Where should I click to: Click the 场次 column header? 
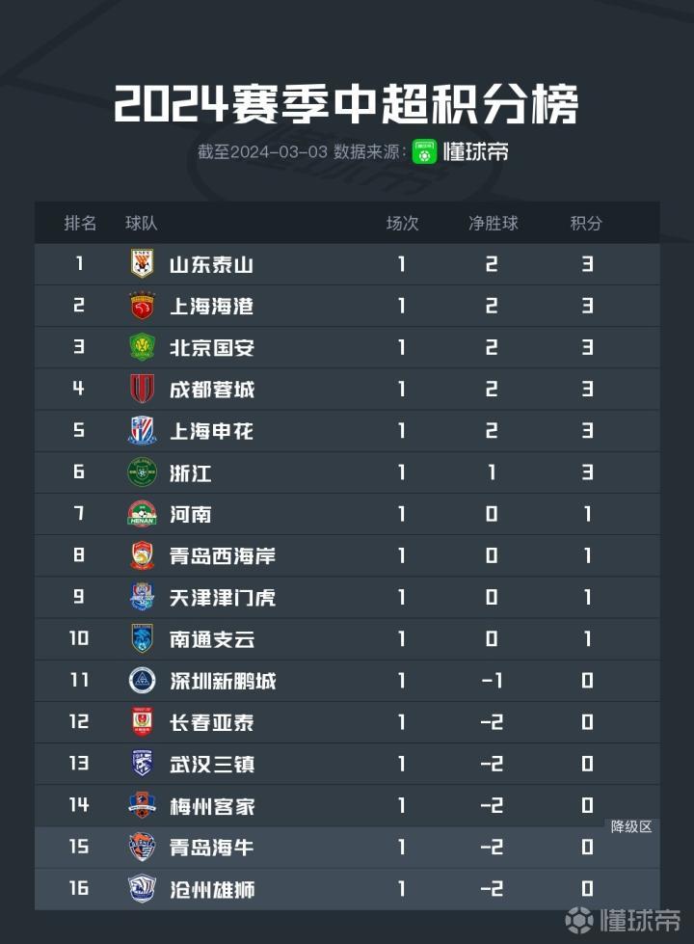(x=402, y=224)
